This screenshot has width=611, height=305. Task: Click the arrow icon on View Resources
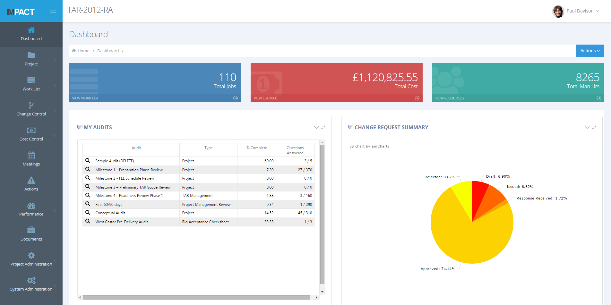pyautogui.click(x=599, y=98)
